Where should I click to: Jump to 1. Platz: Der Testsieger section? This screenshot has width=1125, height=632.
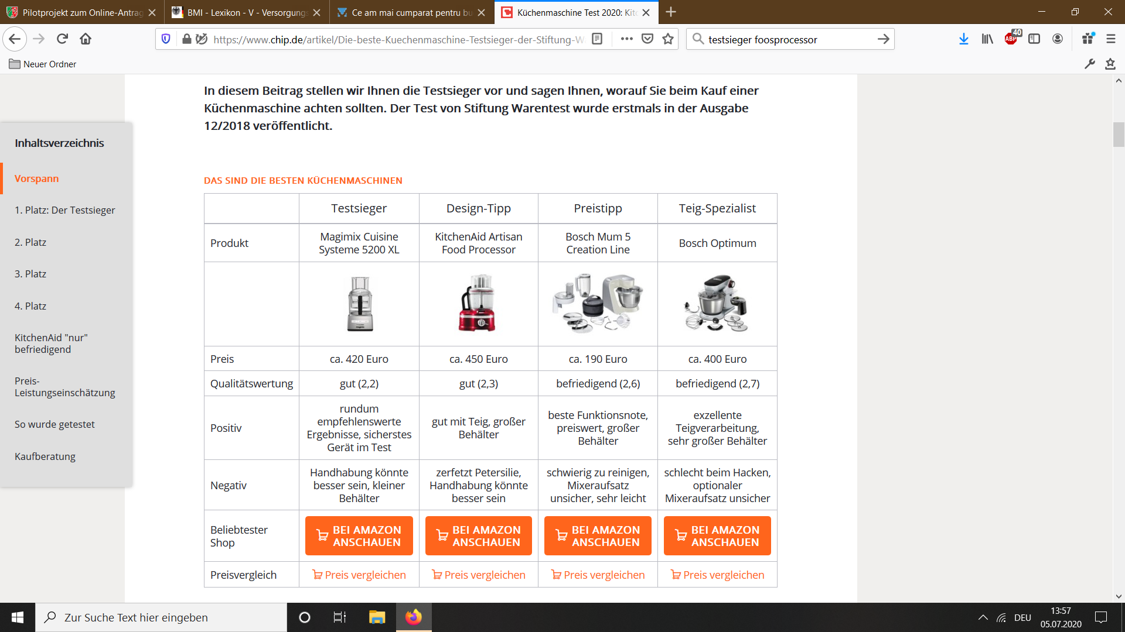click(64, 210)
